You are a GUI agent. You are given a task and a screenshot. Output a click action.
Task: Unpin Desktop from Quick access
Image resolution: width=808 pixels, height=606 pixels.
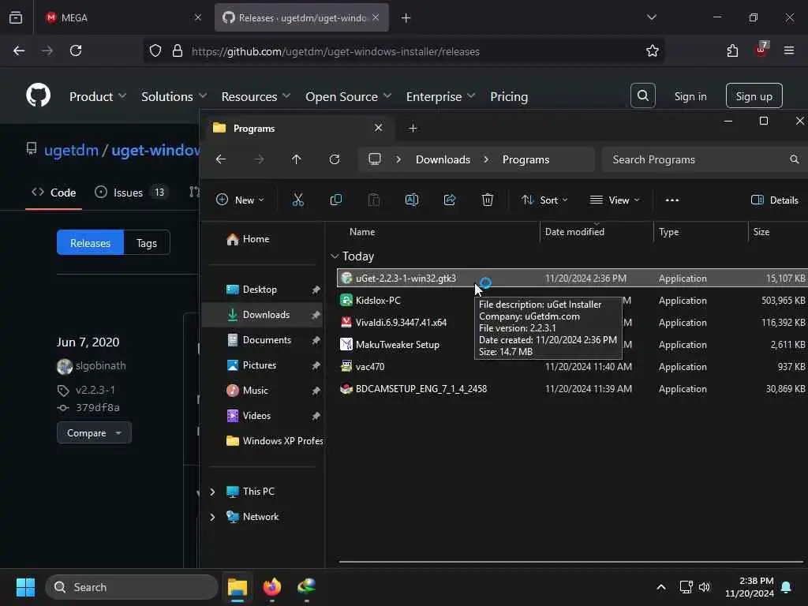click(316, 290)
